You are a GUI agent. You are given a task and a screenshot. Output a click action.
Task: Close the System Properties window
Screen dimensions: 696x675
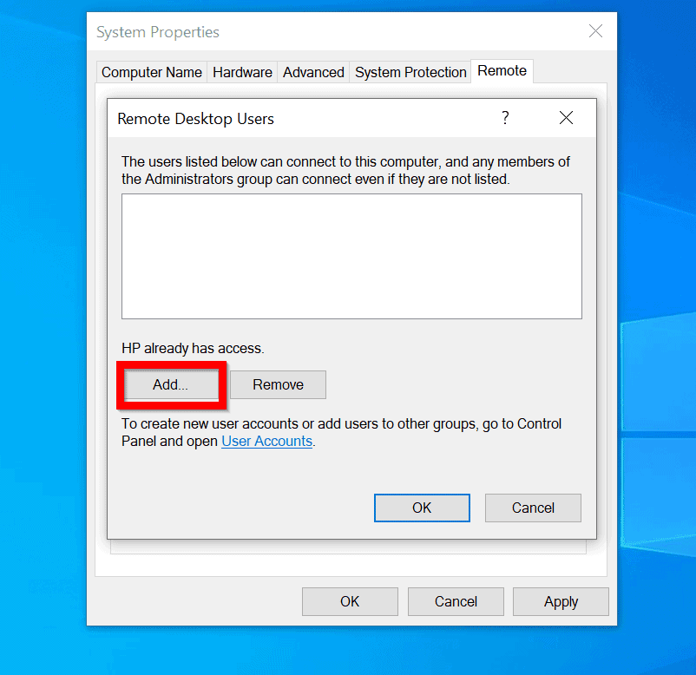tap(596, 31)
